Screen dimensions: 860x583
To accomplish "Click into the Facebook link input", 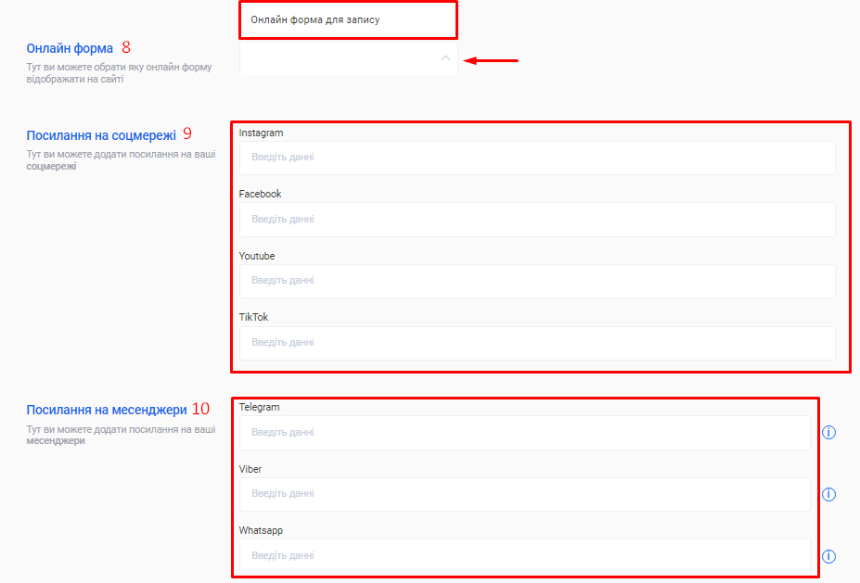I will [536, 220].
